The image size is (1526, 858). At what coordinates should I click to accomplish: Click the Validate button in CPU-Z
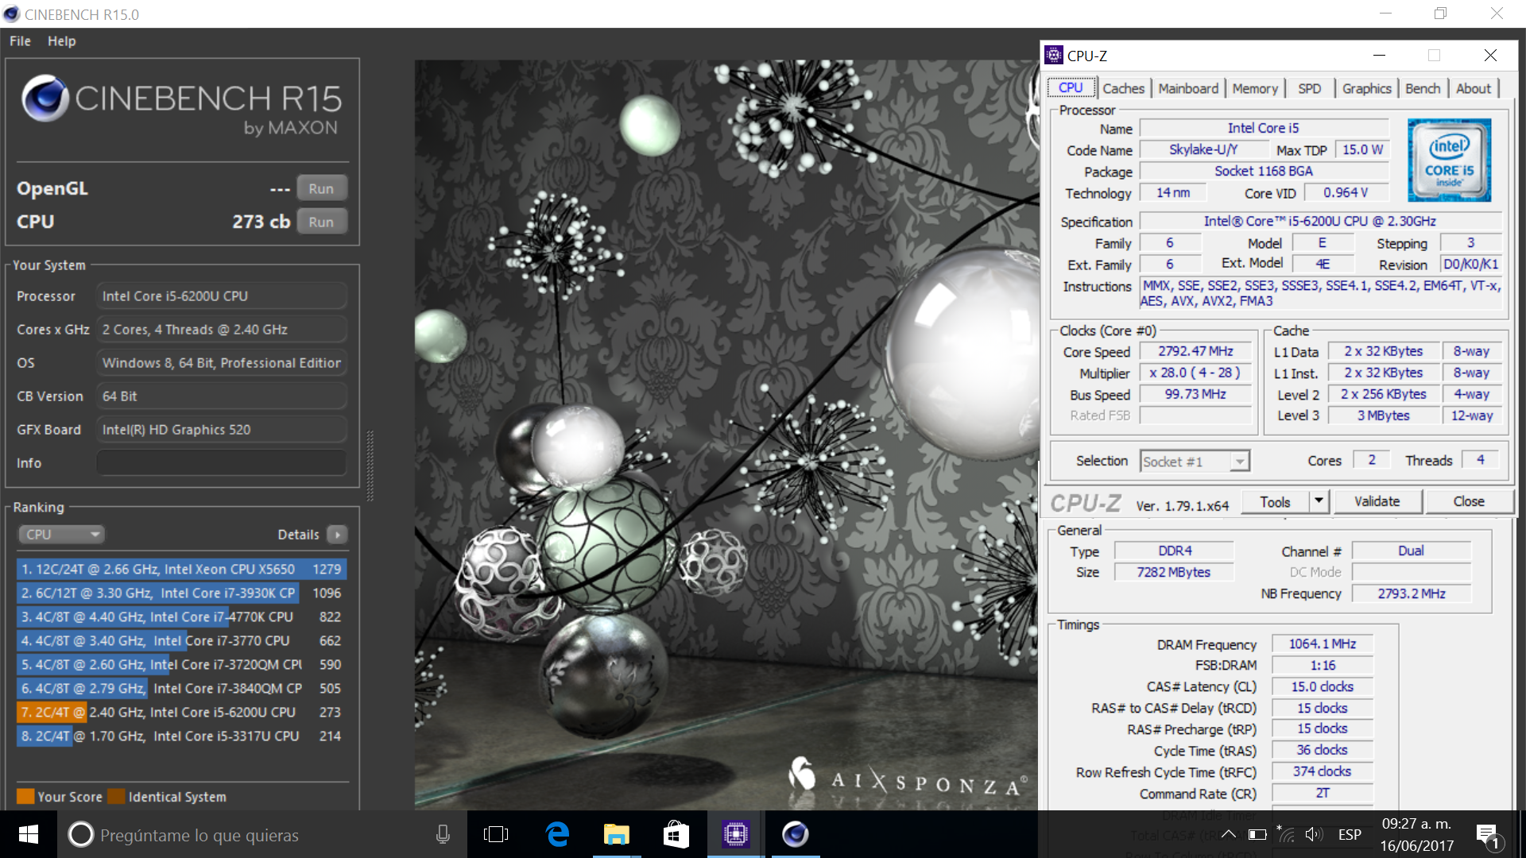tap(1377, 501)
